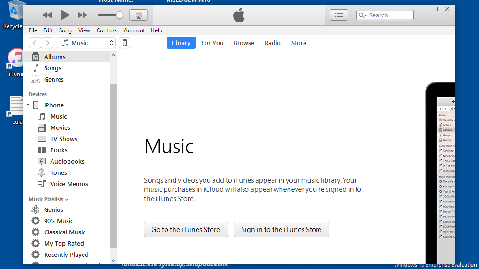The width and height of the screenshot is (479, 269).
Task: Select the Genius playlist
Action: [x=66, y=209]
